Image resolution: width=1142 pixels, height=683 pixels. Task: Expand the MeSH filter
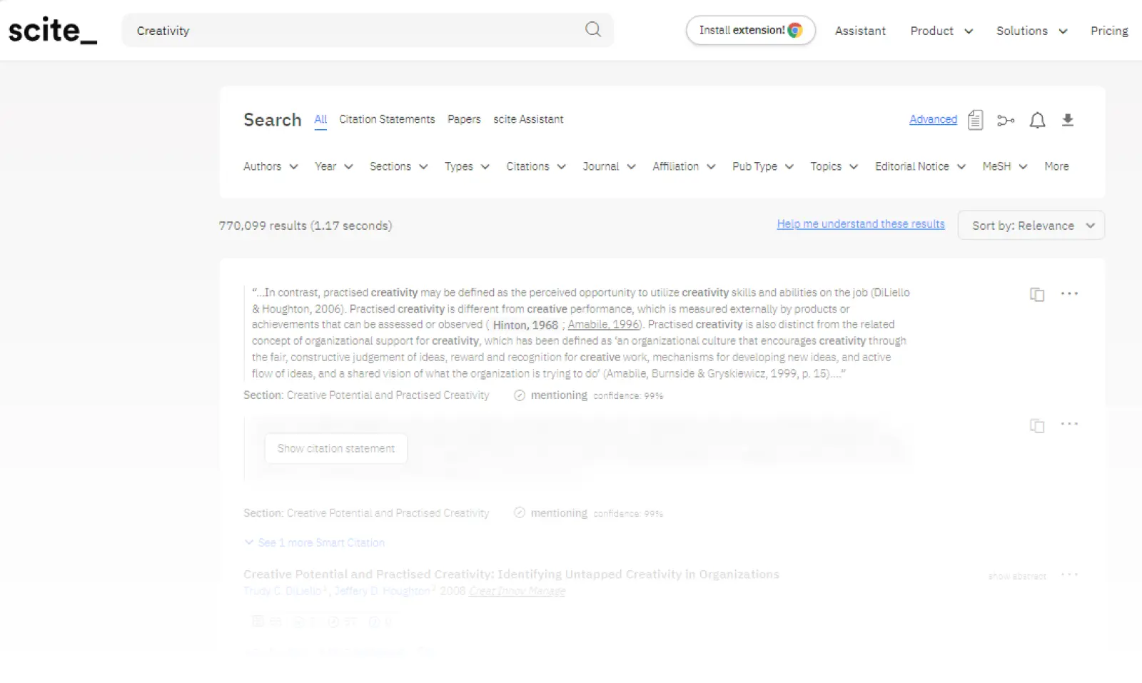(x=1004, y=166)
